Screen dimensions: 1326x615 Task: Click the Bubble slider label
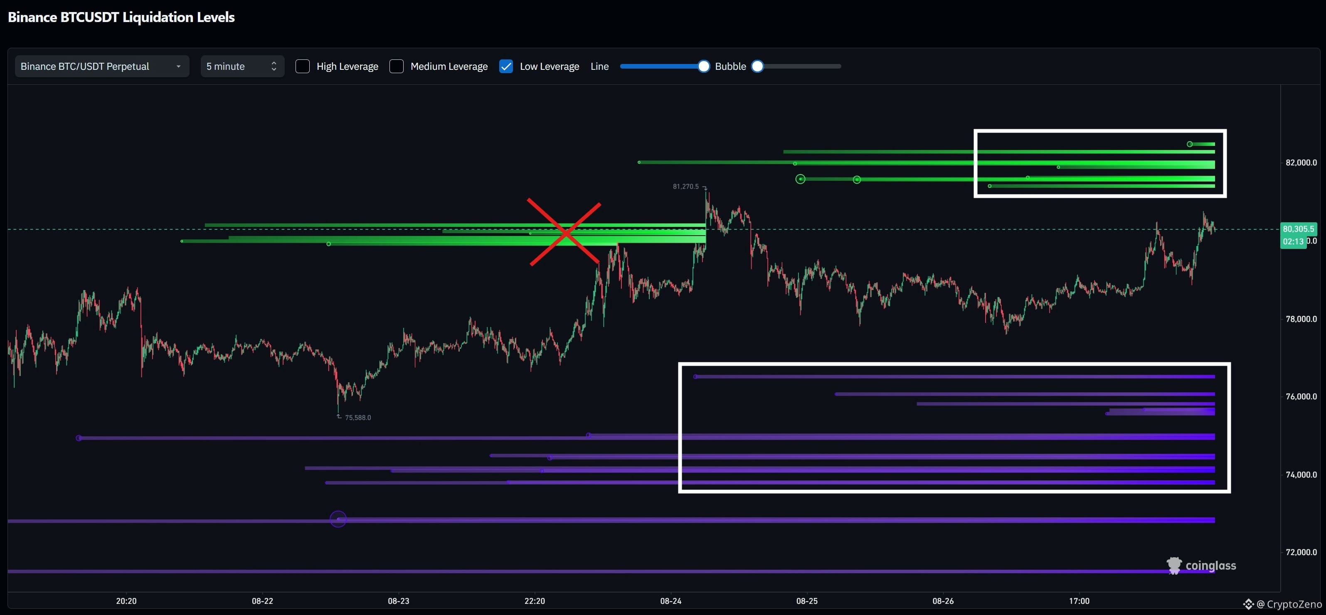(730, 66)
